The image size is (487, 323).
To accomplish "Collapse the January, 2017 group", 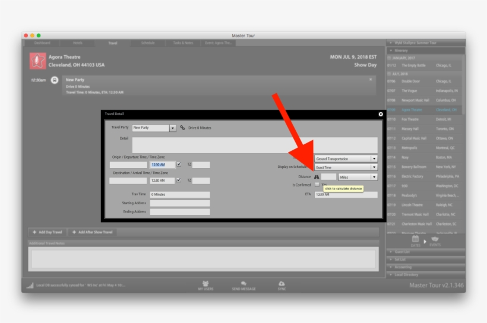I will pos(424,58).
